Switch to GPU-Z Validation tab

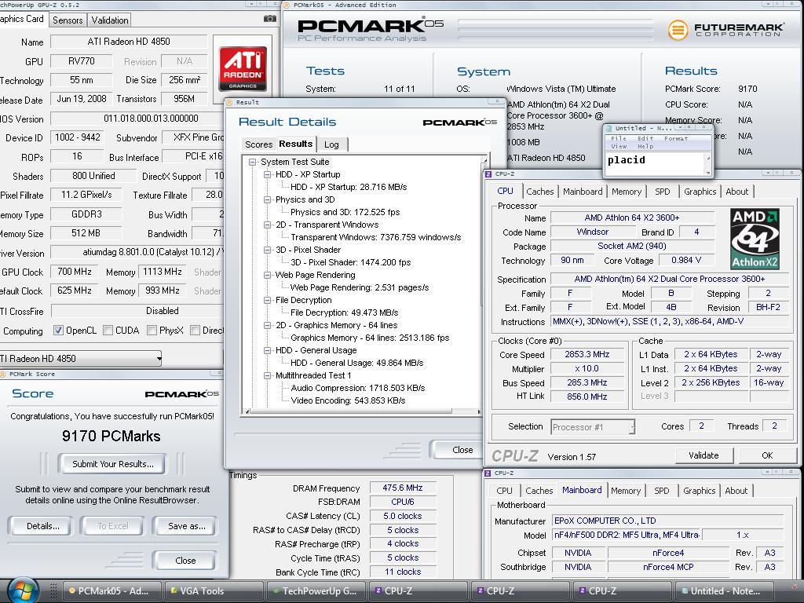(110, 20)
